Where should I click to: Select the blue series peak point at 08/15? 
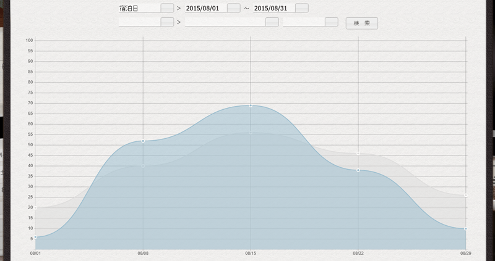click(251, 106)
